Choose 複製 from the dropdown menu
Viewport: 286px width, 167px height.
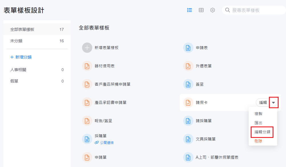(x=258, y=114)
